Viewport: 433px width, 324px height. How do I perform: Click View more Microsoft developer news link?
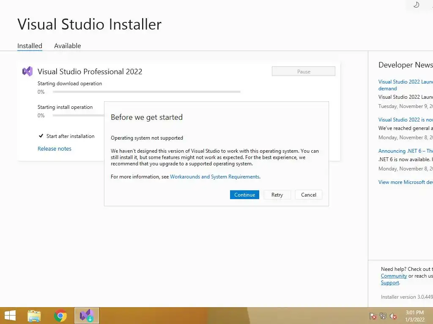point(406,182)
